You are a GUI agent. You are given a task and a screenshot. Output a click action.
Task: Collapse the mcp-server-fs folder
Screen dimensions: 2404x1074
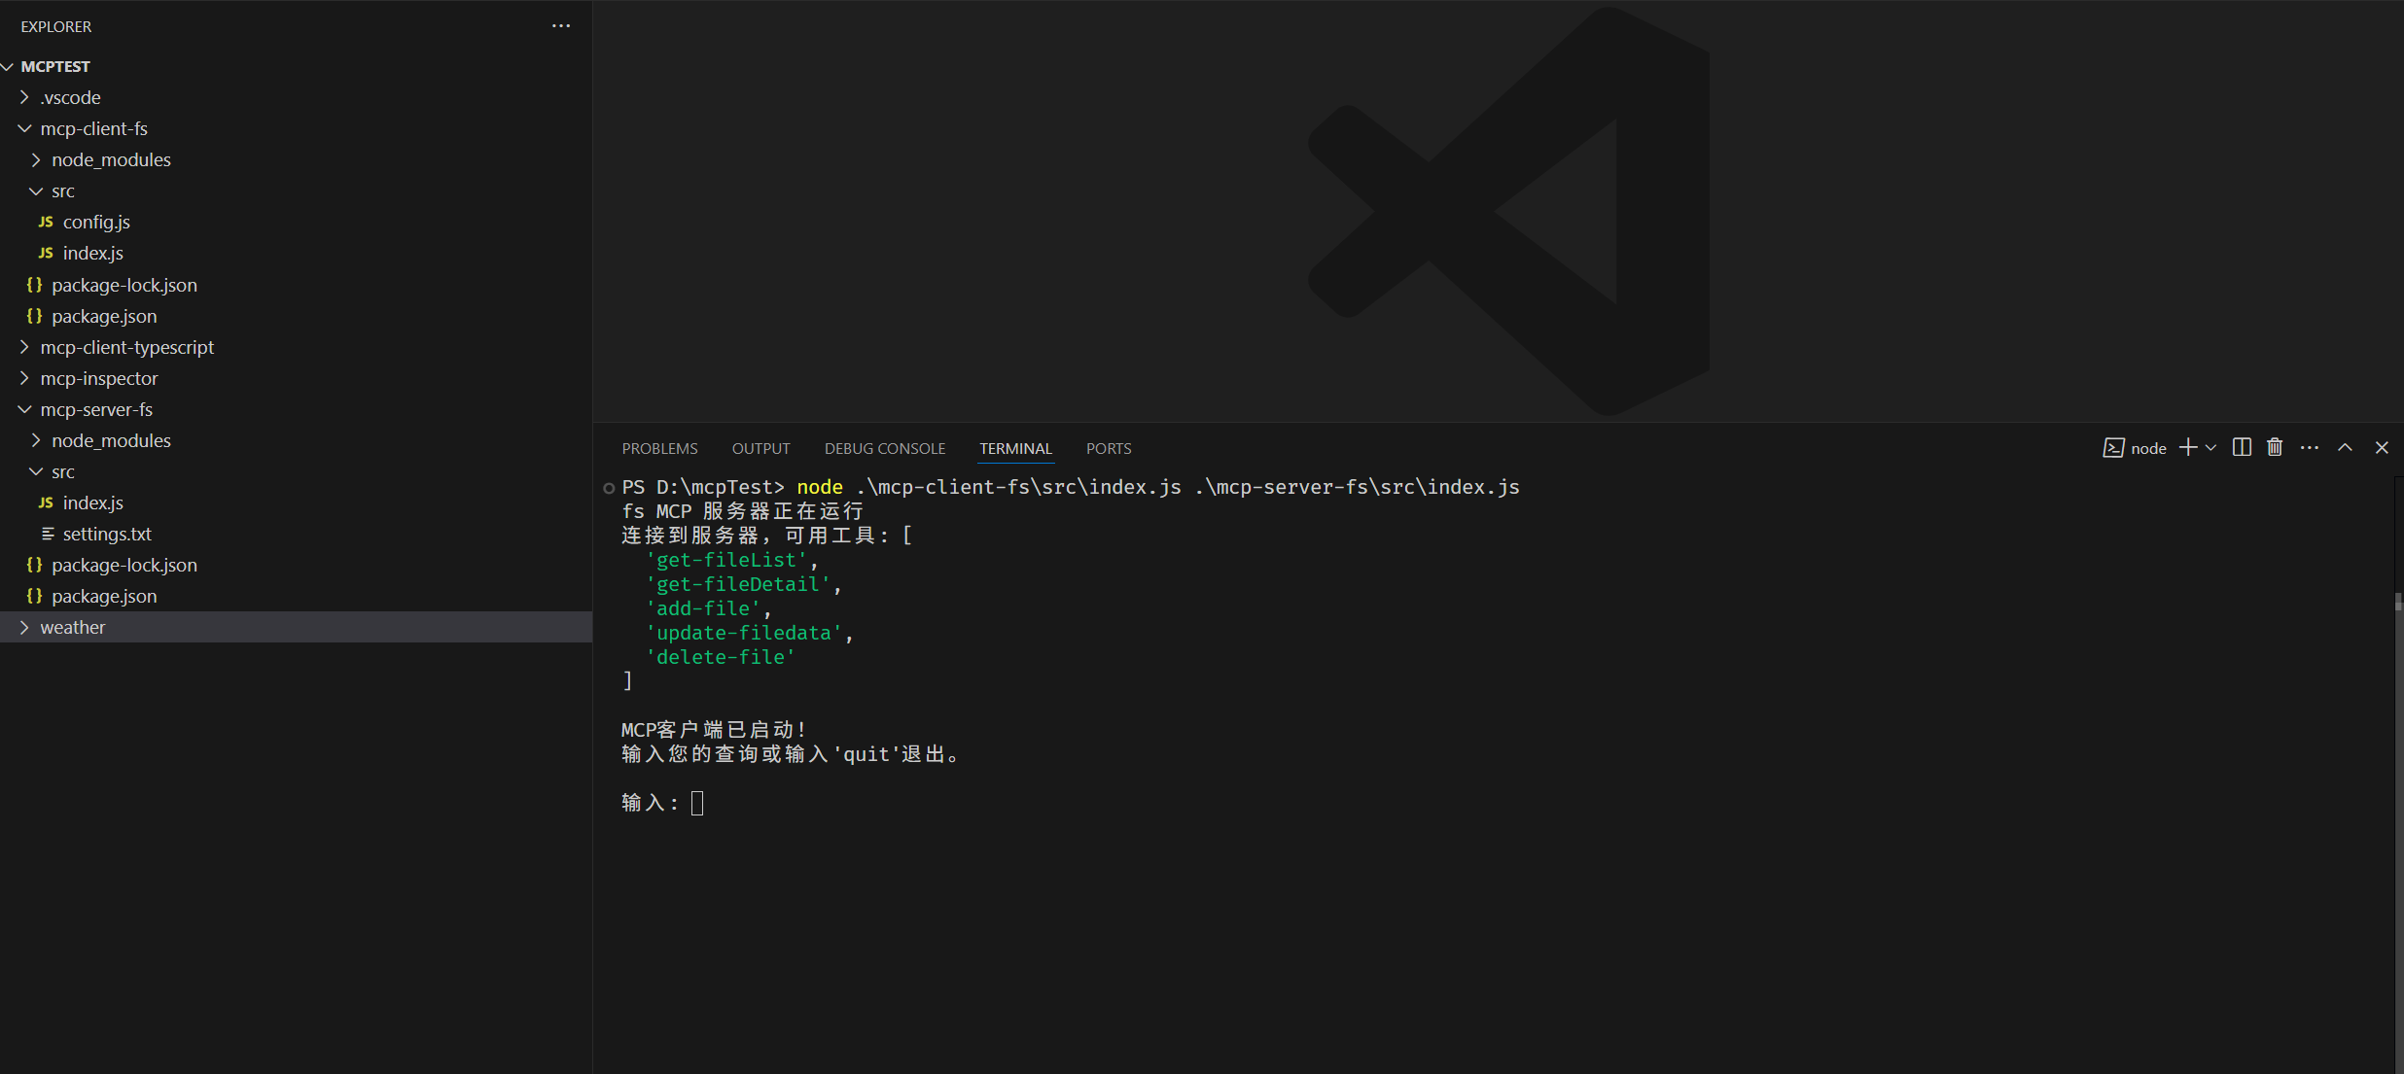tap(96, 409)
